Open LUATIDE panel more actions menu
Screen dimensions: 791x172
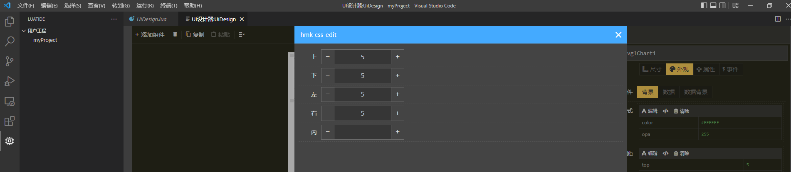pos(114,19)
